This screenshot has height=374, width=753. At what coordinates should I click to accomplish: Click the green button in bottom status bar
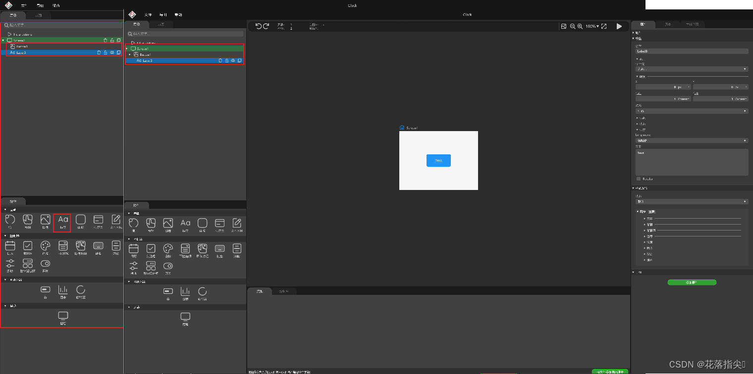[610, 371]
